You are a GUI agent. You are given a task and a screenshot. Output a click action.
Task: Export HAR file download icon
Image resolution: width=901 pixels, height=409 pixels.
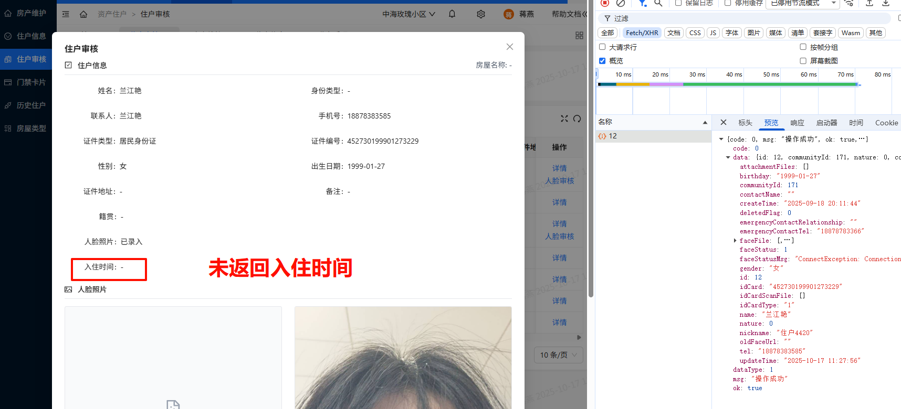click(886, 3)
